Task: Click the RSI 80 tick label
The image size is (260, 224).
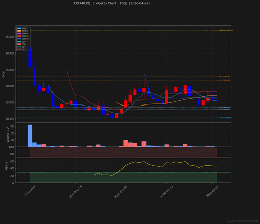Action: point(12,154)
